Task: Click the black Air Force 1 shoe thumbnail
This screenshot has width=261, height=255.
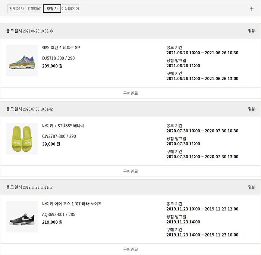Action: [x=22, y=217]
